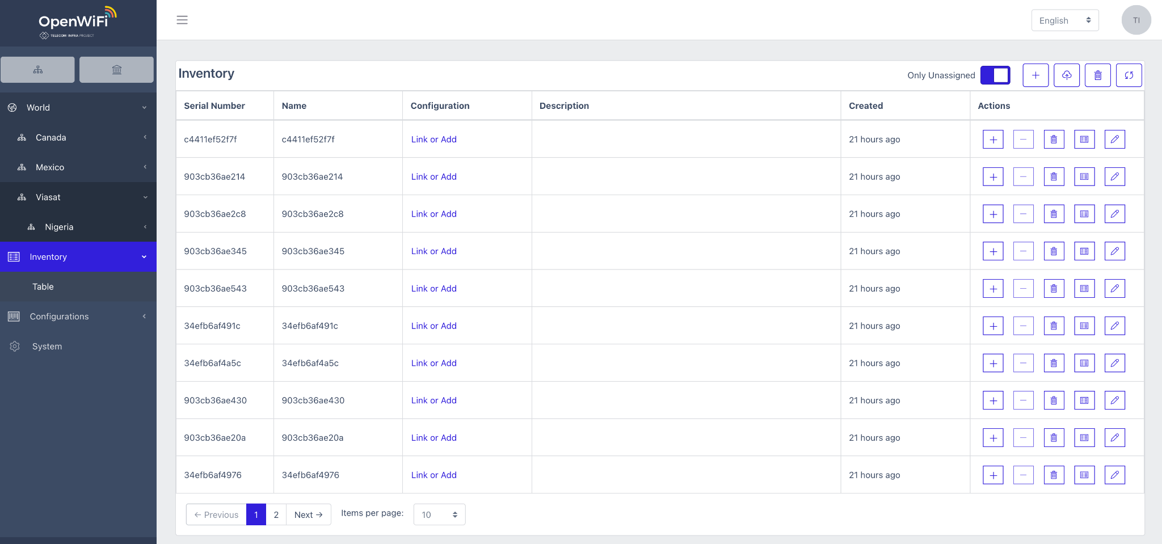This screenshot has width=1162, height=544.
Task: Delete device c4411ef52f7f using its trash icon
Action: coord(1054,140)
